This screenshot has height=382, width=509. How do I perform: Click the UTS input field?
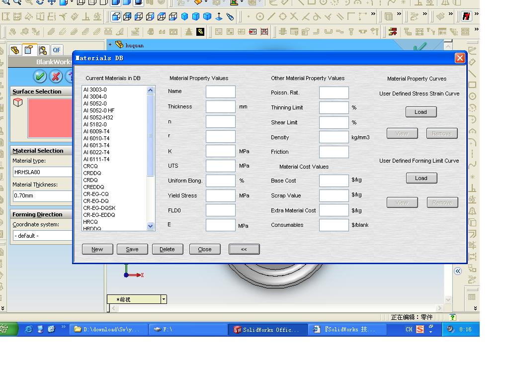tap(220, 166)
